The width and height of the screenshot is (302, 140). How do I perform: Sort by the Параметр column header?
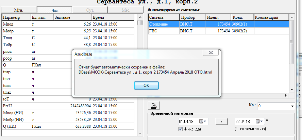tap(16, 17)
